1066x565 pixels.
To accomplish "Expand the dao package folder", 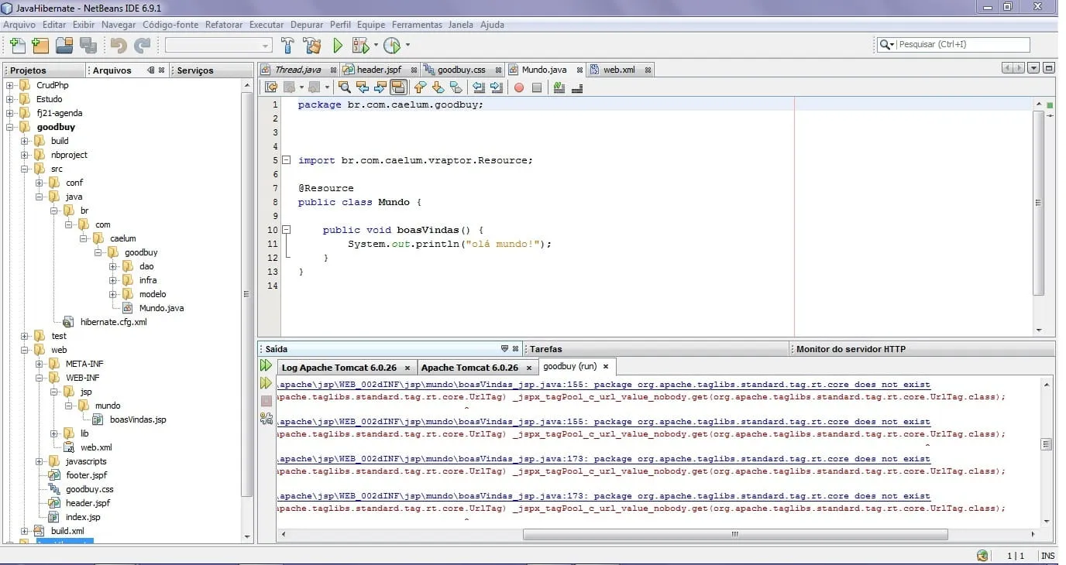I will point(113,266).
